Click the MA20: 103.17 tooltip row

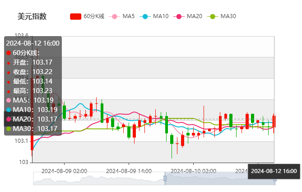pos(32,119)
